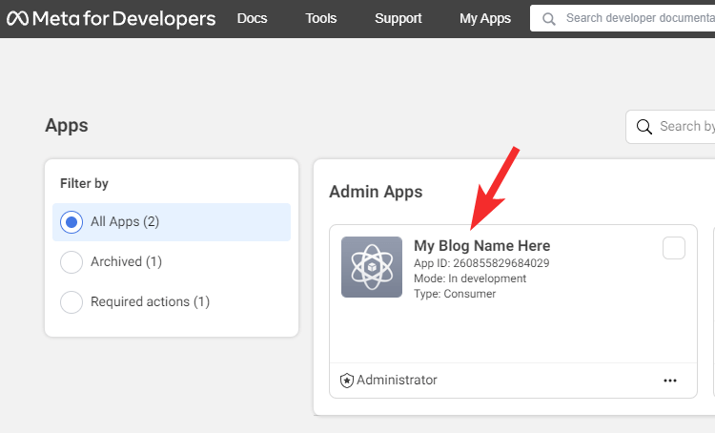Click the search developer documentation field
The height and width of the screenshot is (433, 715).
623,18
